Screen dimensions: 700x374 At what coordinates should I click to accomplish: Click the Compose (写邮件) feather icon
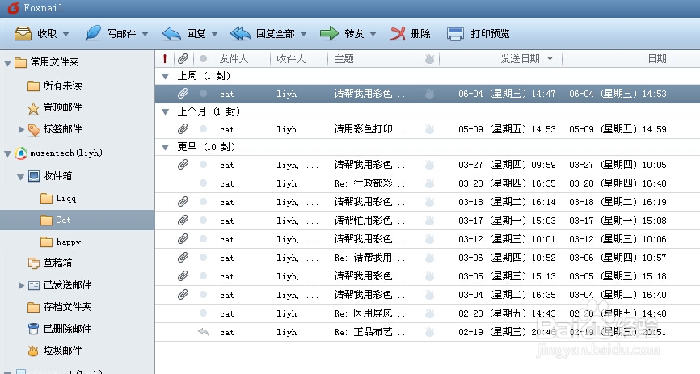93,33
